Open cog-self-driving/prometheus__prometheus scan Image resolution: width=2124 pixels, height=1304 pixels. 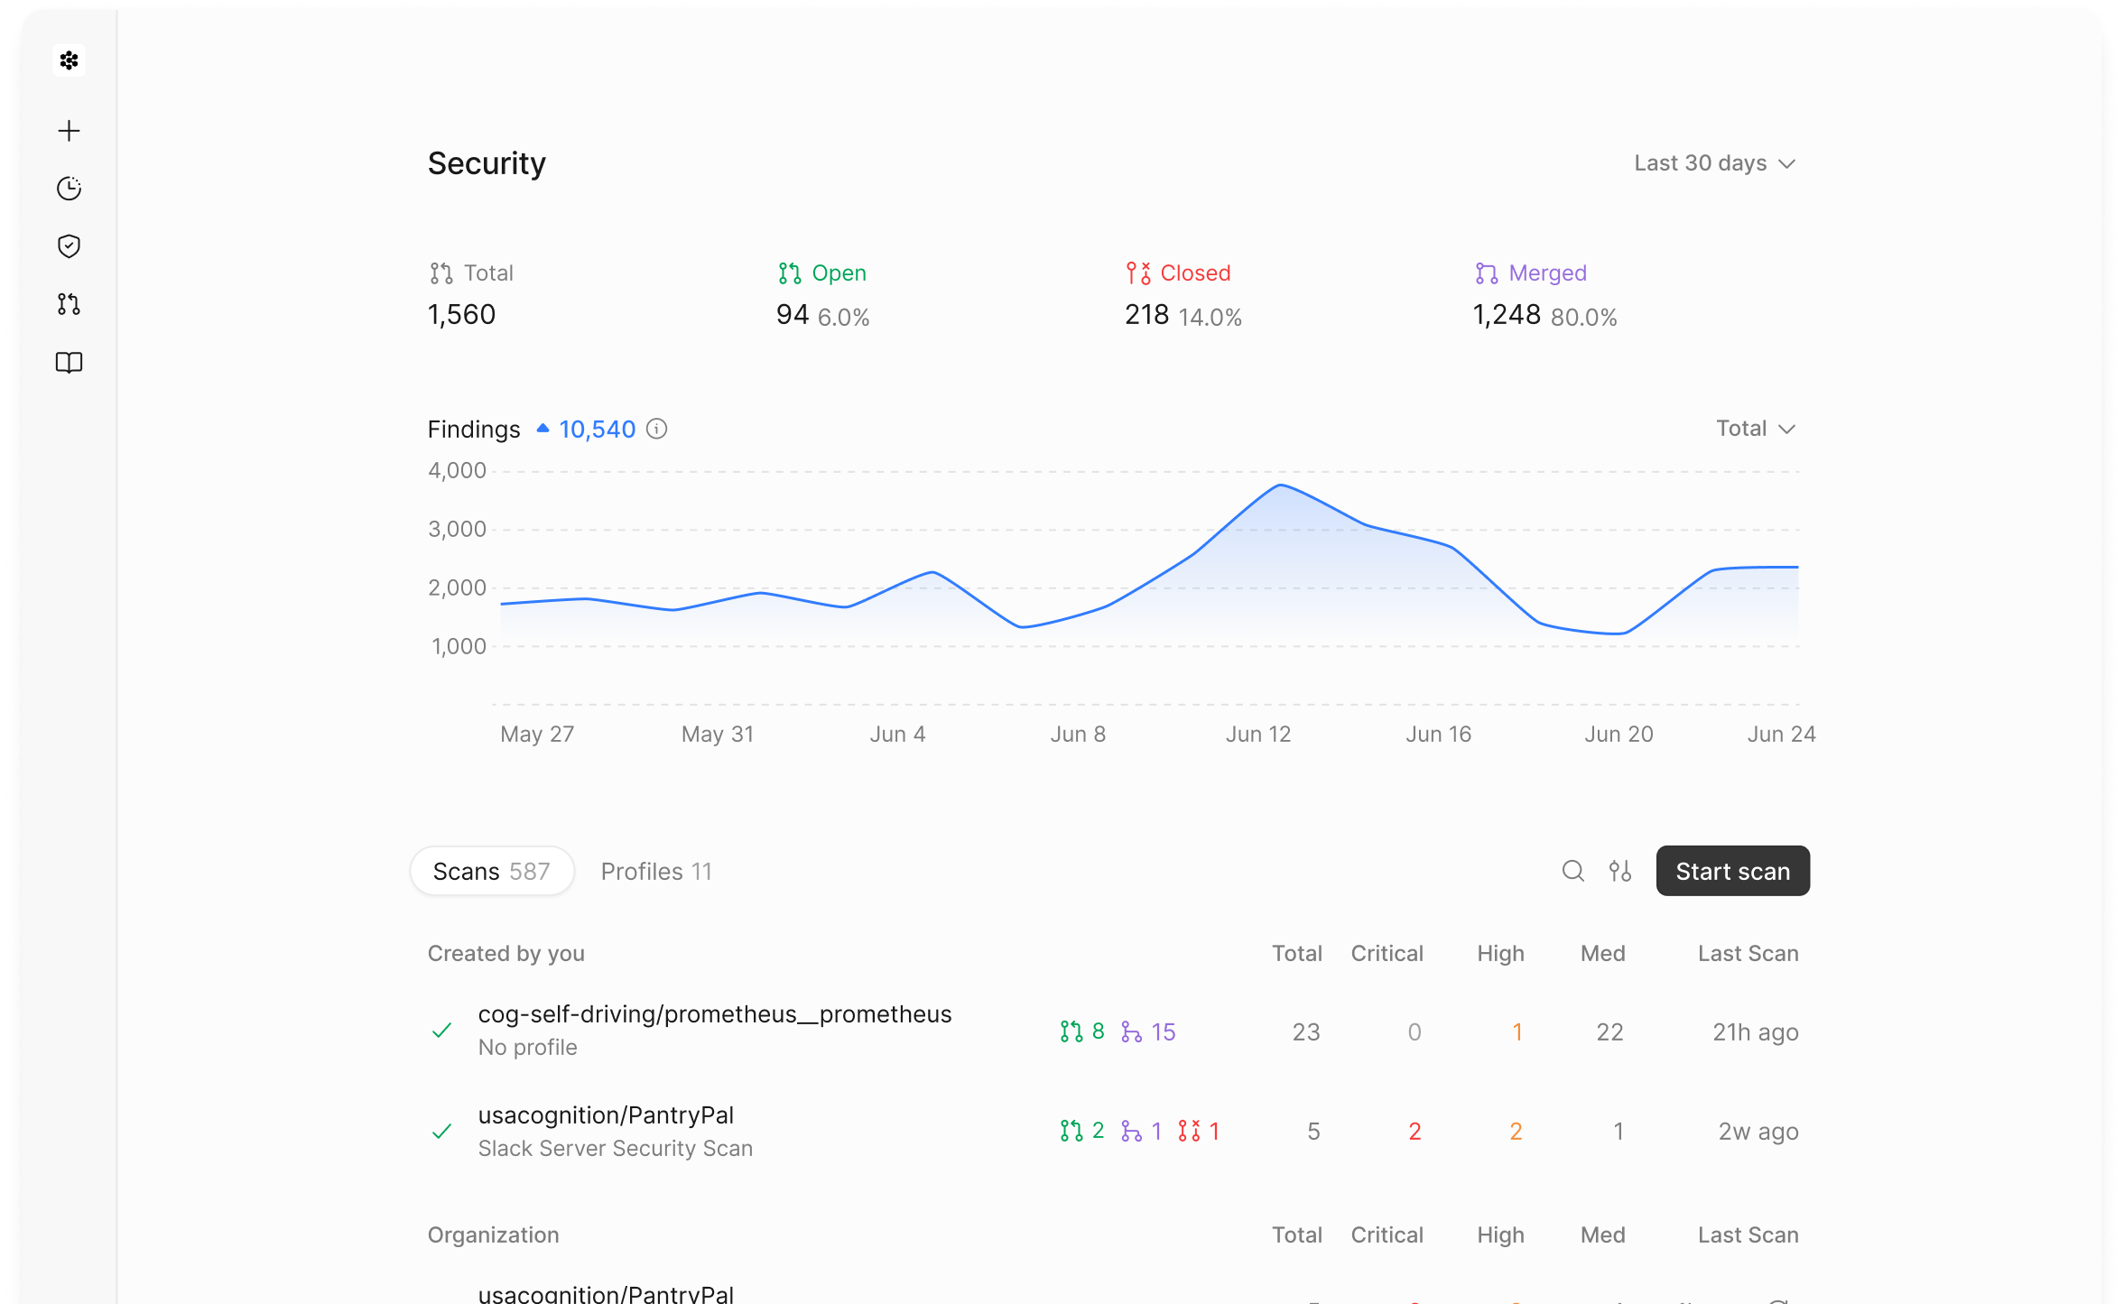pyautogui.click(x=1113, y=1031)
